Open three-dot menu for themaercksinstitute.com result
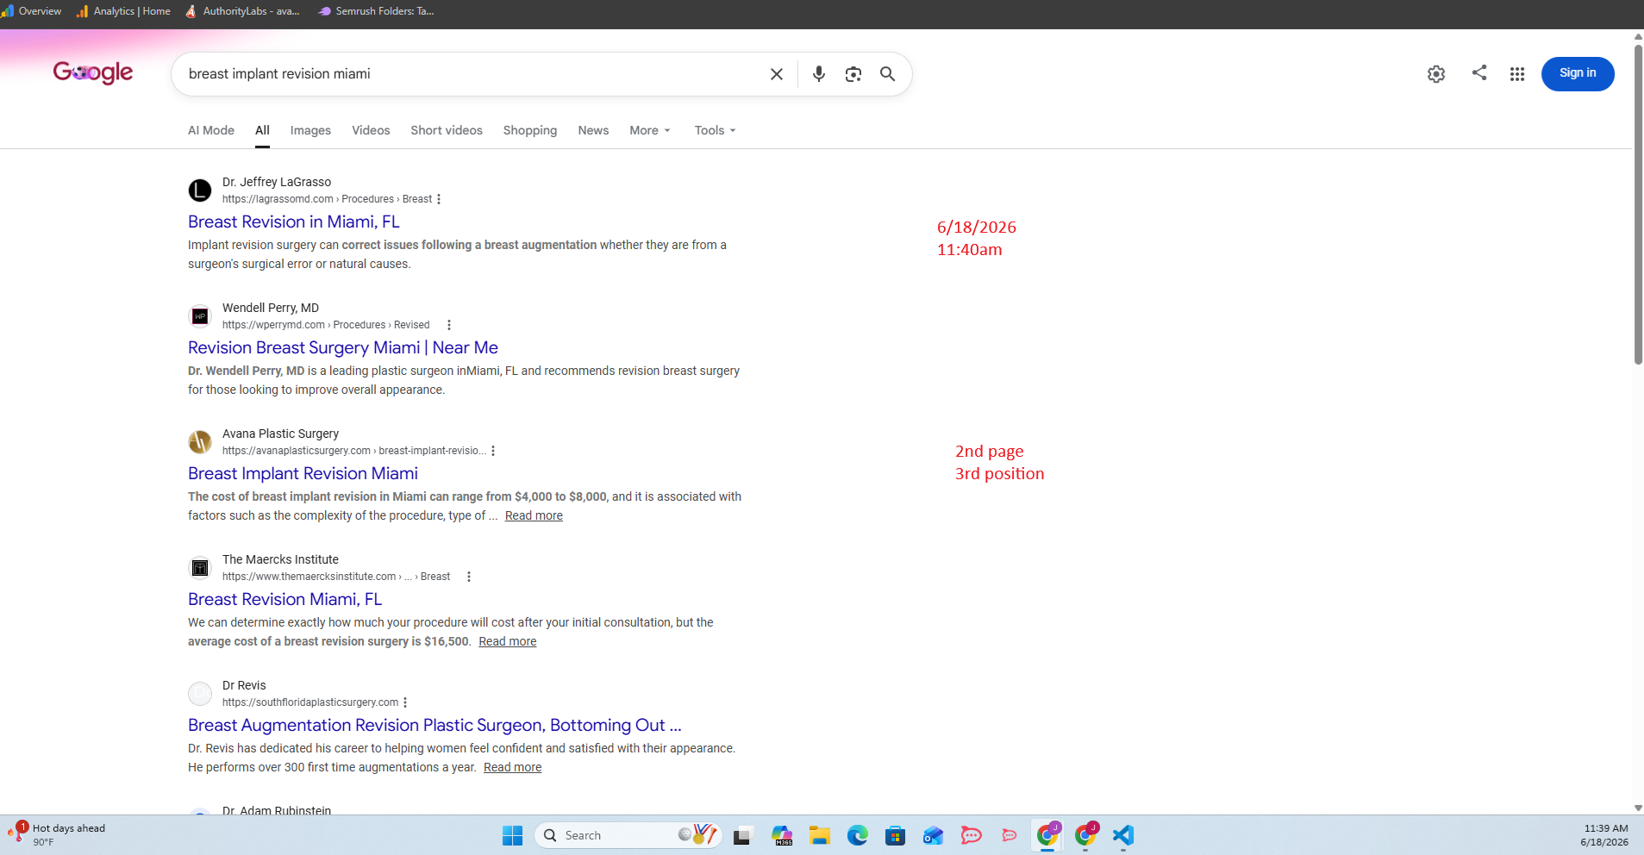Image resolution: width=1644 pixels, height=855 pixels. click(469, 577)
